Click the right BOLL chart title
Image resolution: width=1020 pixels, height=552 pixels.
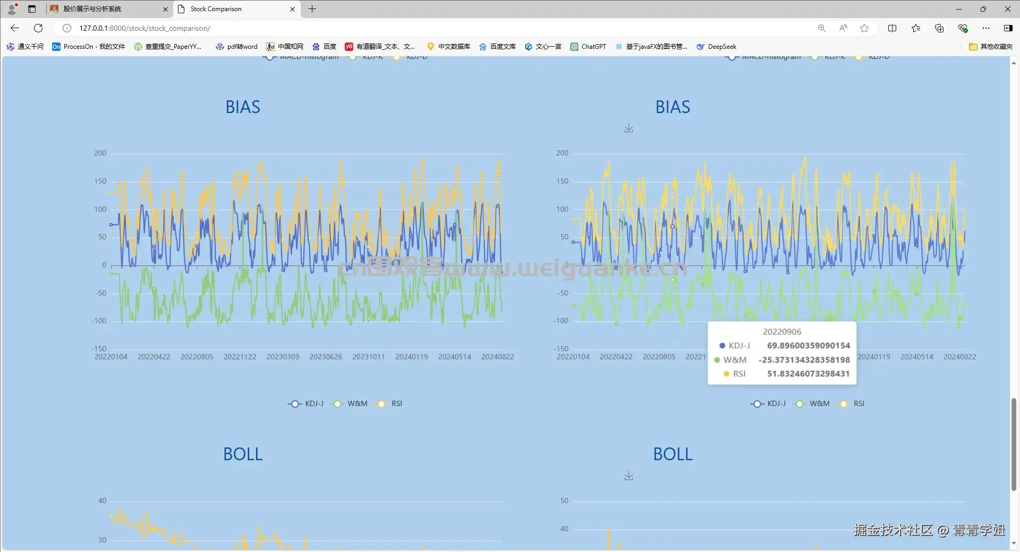point(673,454)
